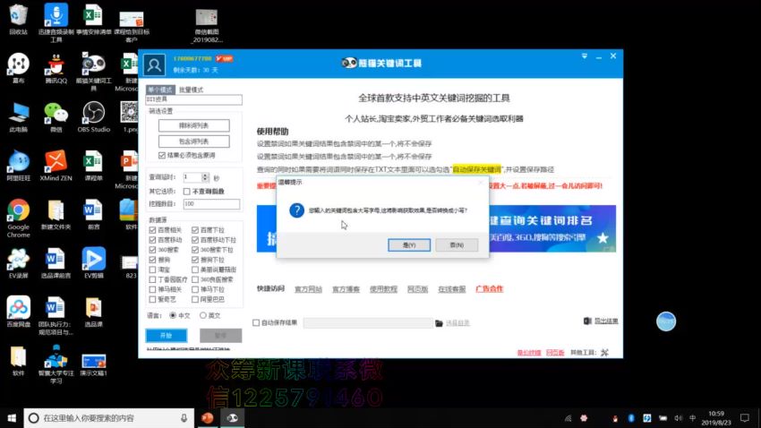Open OBS Studio desktop icon

pos(94,117)
